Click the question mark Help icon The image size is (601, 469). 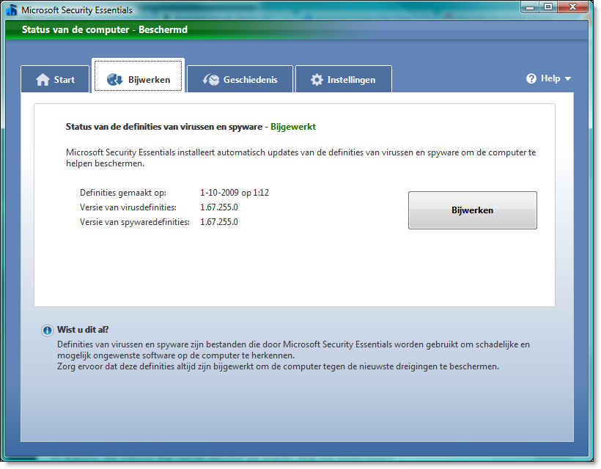pyautogui.click(x=531, y=78)
